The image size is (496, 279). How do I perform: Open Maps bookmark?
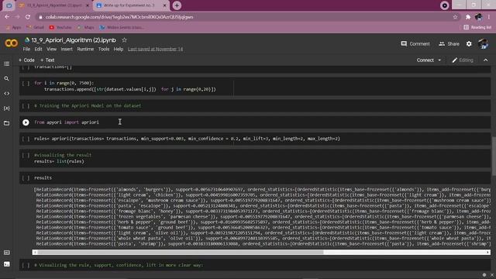click(86, 28)
